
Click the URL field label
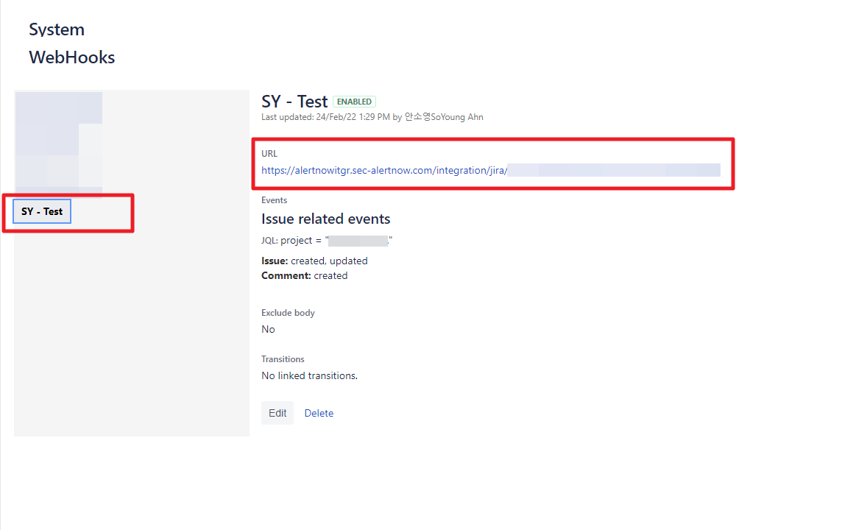pos(269,154)
